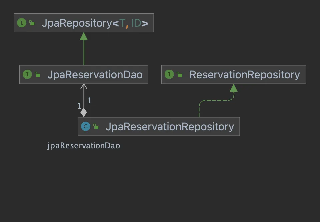This screenshot has height=222, width=320.
Task: Click the green arrowhead under ReservationRepository
Action: pyautogui.click(x=234, y=88)
